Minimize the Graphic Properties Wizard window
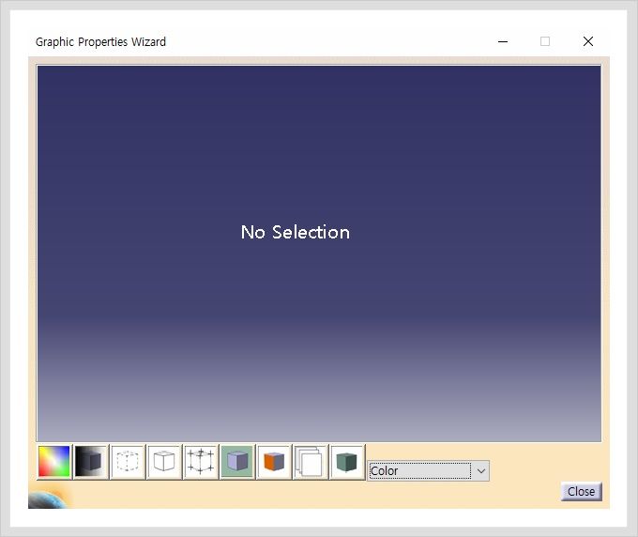This screenshot has width=638, height=537. pyautogui.click(x=503, y=41)
